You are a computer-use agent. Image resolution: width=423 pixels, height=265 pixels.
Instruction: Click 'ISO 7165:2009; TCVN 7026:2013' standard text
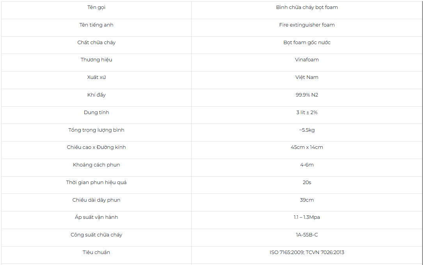coord(307,252)
